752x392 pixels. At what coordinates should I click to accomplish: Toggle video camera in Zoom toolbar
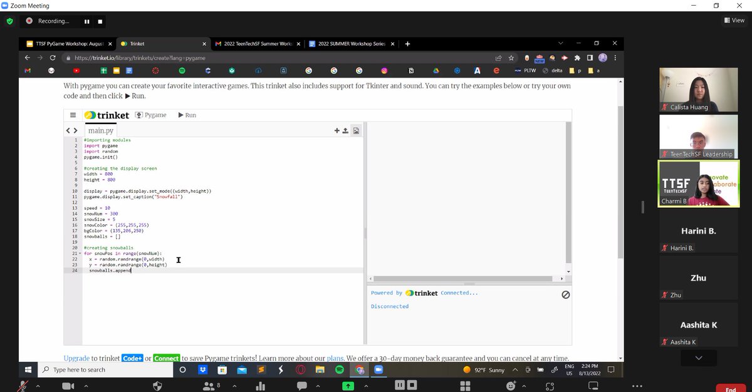click(68, 386)
